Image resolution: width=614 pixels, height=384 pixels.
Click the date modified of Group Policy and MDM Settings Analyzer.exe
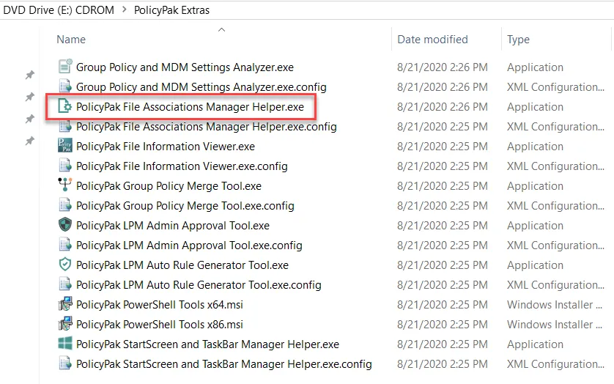pos(443,67)
